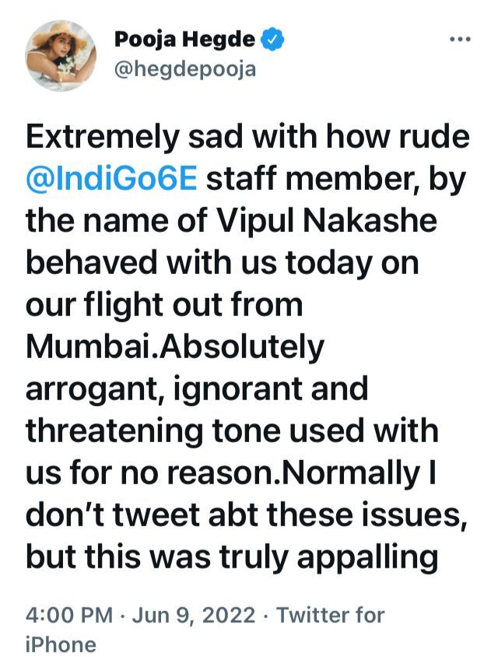The height and width of the screenshot is (657, 498).
Task: Click the line "behaved with us today on"
Action: [x=223, y=263]
